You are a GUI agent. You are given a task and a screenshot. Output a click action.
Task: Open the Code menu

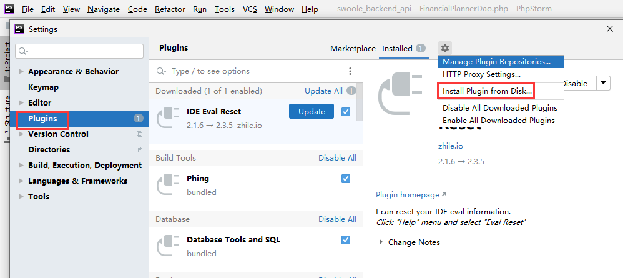137,9
